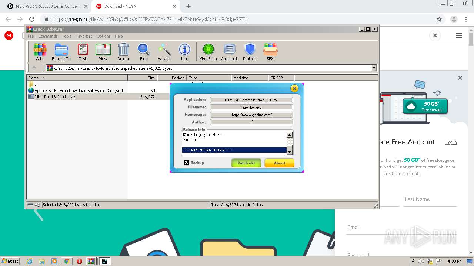Viewport: 474px width, 266px height.
Task: Toggle the Backup checkbox
Action: click(187, 163)
